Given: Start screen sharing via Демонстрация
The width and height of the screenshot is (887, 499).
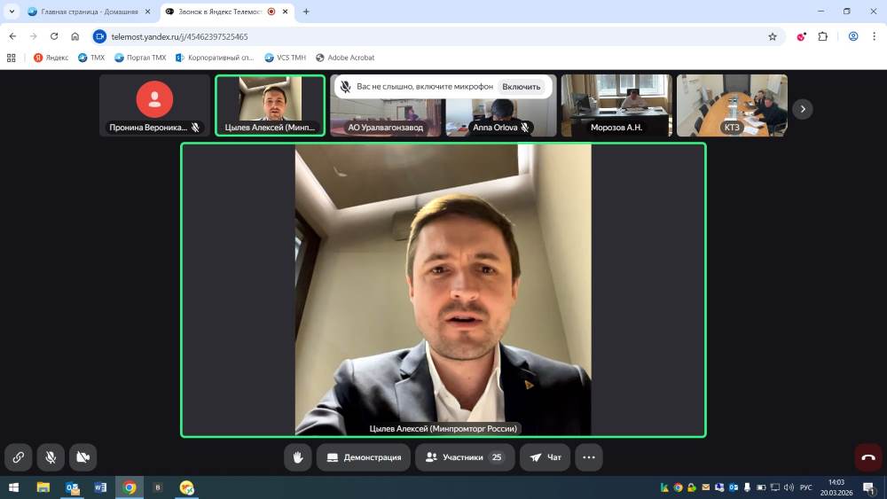Looking at the screenshot, I should tap(364, 457).
